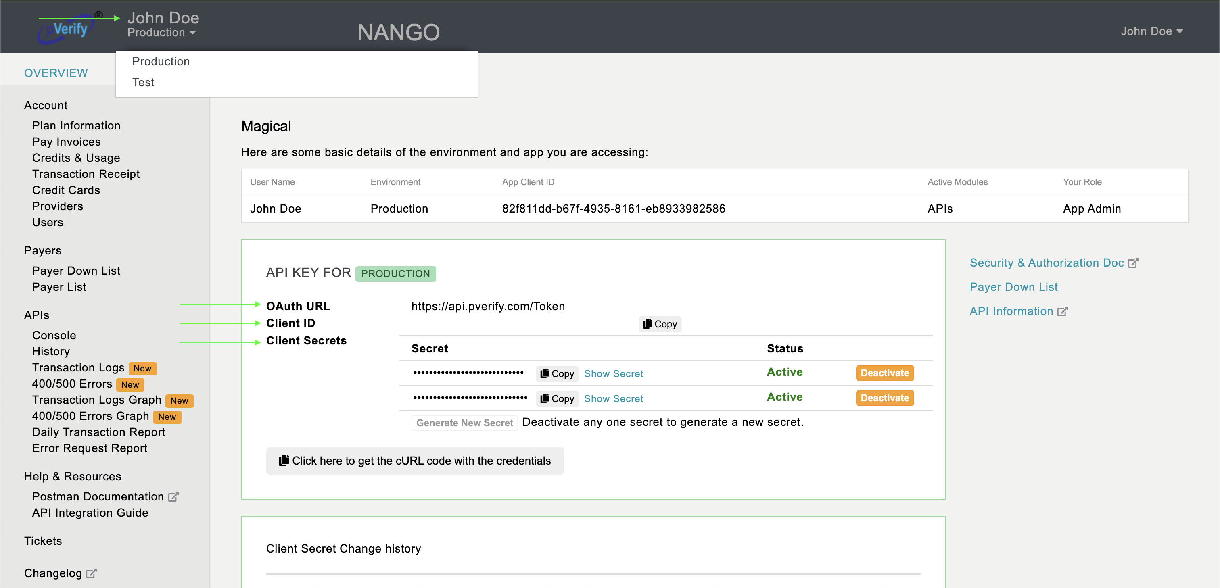Copy the first client secret
The image size is (1220, 588).
tap(557, 373)
